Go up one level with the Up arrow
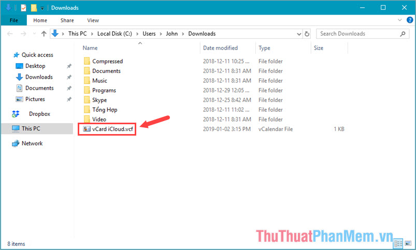The width and height of the screenshot is (416, 250). coord(44,34)
